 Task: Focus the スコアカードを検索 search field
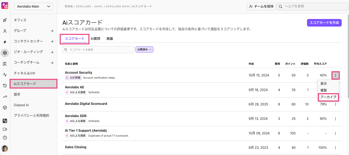click(x=98, y=50)
